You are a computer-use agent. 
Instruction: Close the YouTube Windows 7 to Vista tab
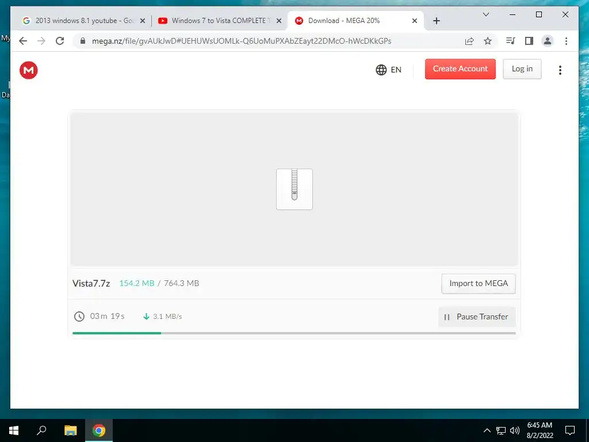pyautogui.click(x=279, y=21)
